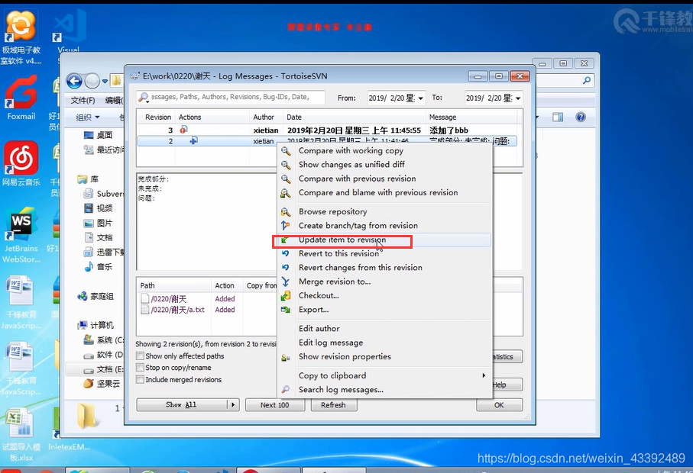The height and width of the screenshot is (473, 693).
Task: Click the search filter magnifier icon
Action: pos(143,97)
